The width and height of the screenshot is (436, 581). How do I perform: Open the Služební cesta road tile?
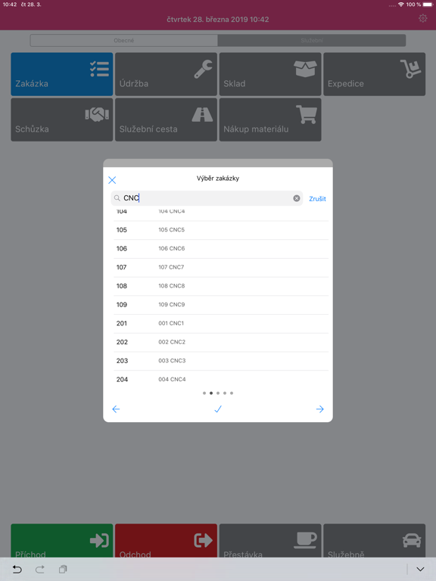click(166, 120)
